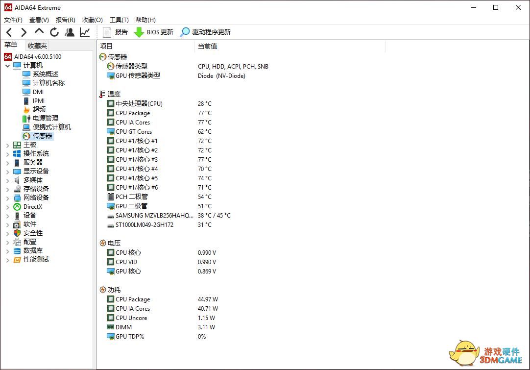Click the icon next to 性能测试
This screenshot has height=370, width=530.
pos(17,259)
